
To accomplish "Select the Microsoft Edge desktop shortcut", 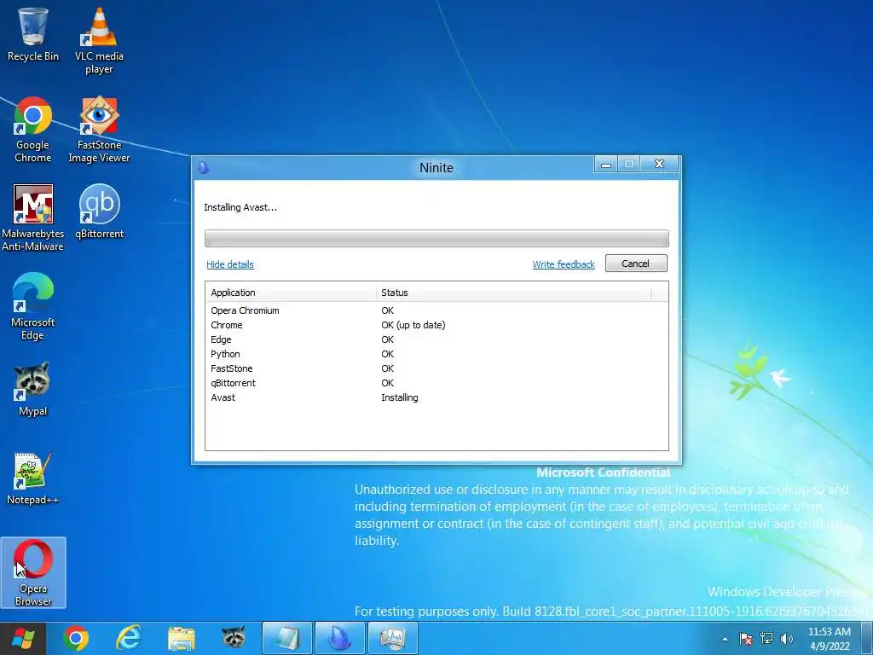I will point(33,306).
